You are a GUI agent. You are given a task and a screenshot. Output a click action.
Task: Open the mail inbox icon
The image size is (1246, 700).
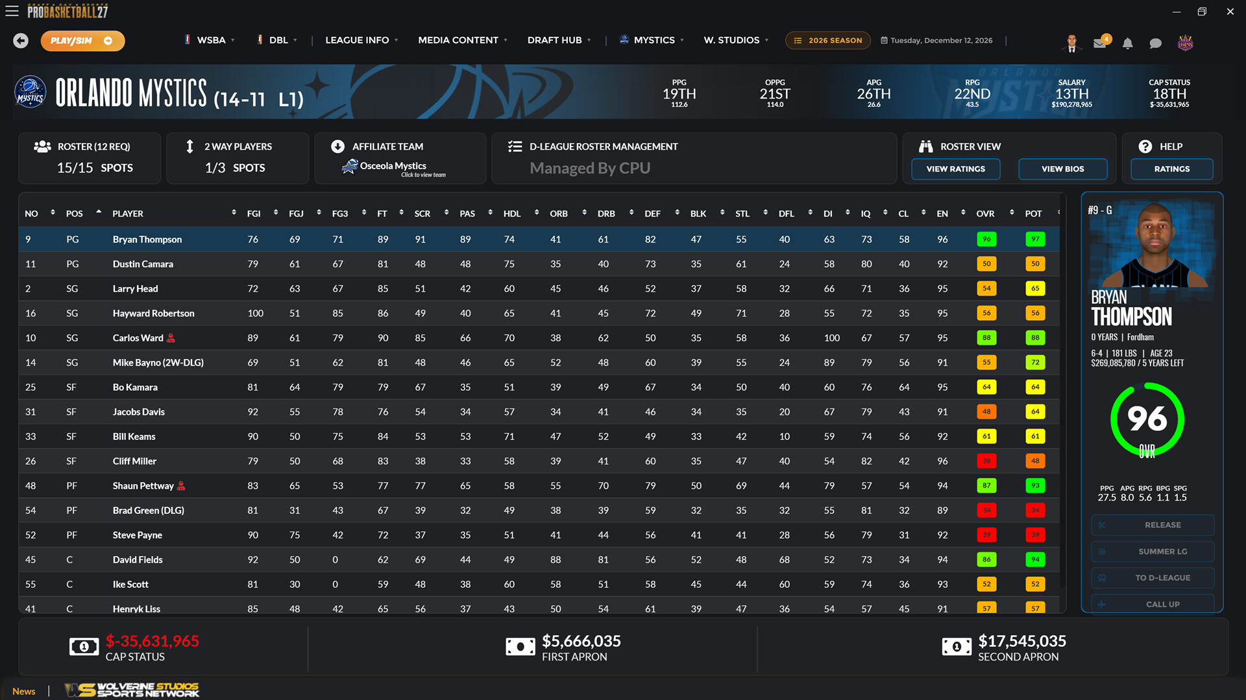click(x=1100, y=43)
